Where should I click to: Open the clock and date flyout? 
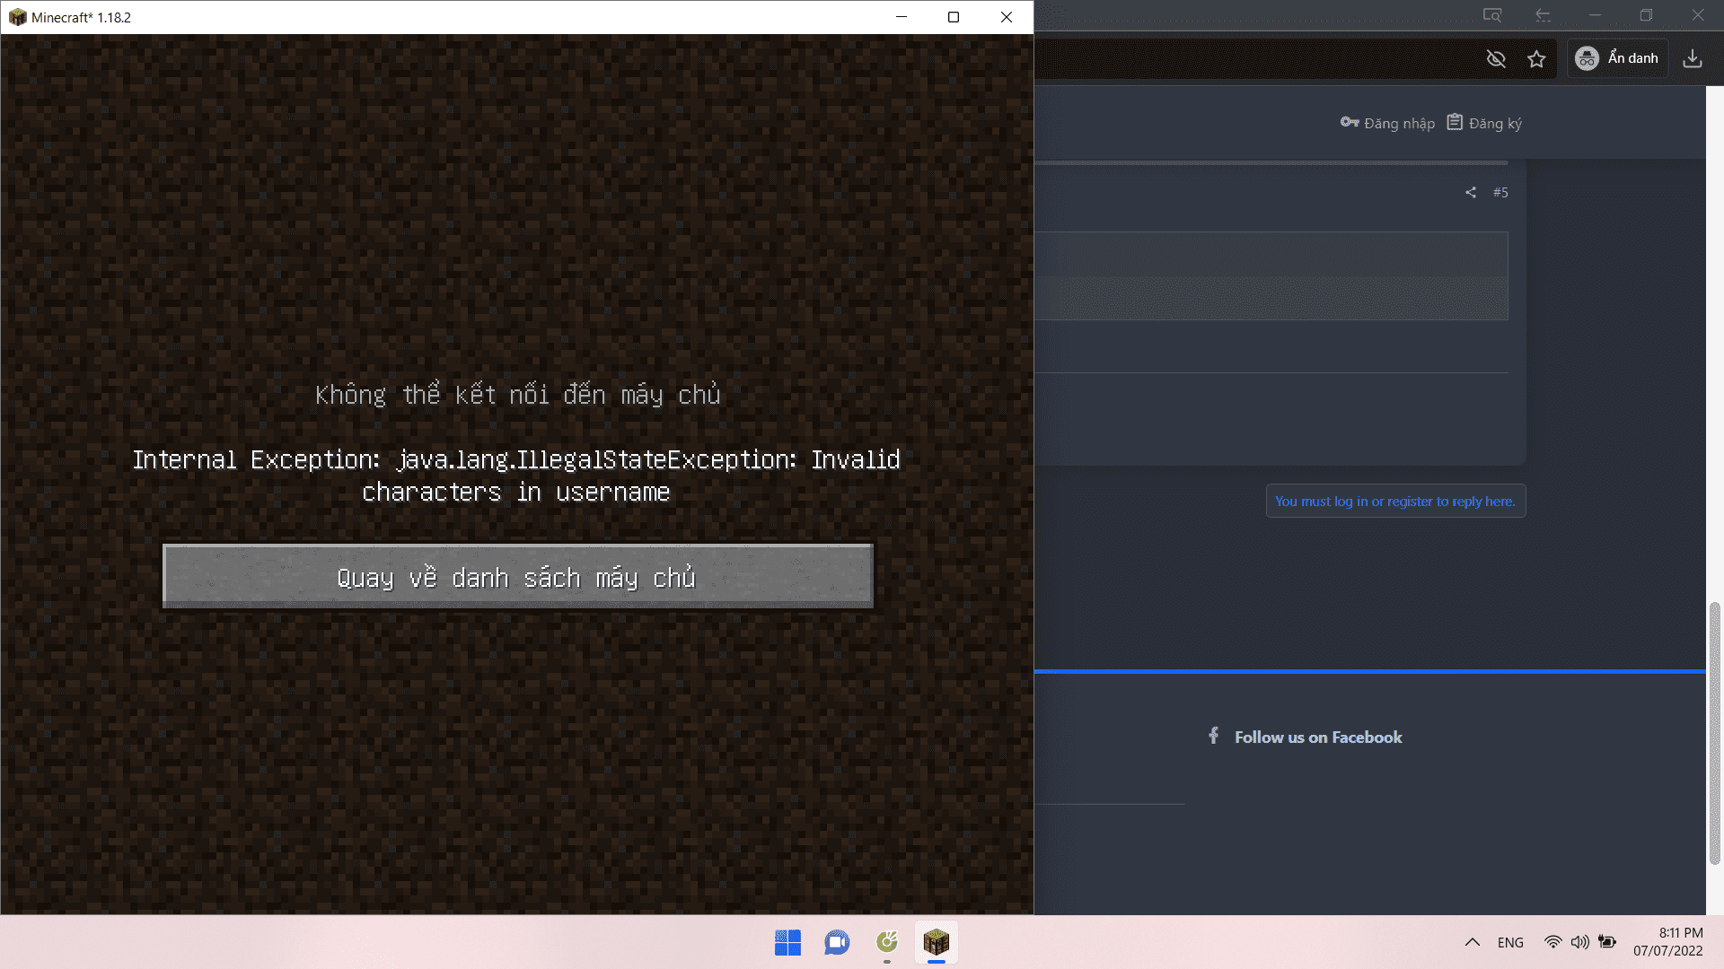click(1667, 942)
